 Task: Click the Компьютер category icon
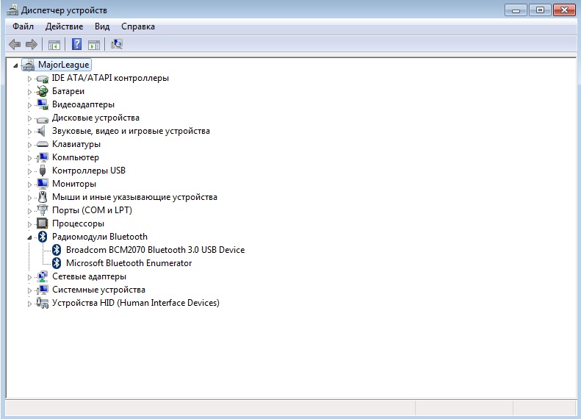[43, 157]
